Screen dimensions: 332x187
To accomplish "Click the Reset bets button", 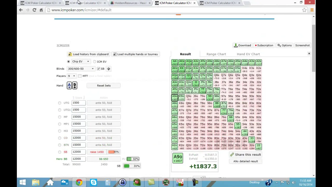I will click(x=104, y=85).
